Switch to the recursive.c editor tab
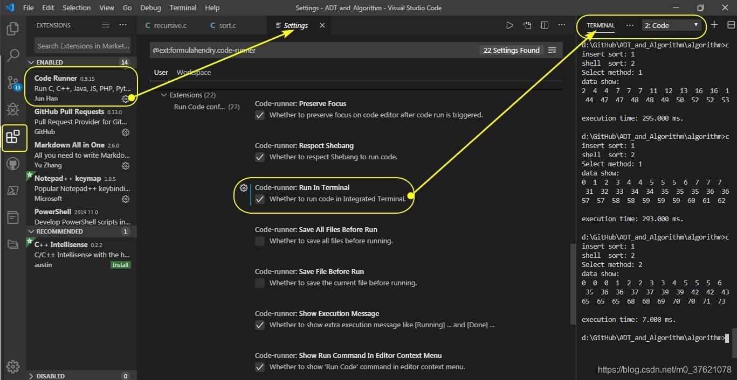The width and height of the screenshot is (737, 380). (x=169, y=25)
